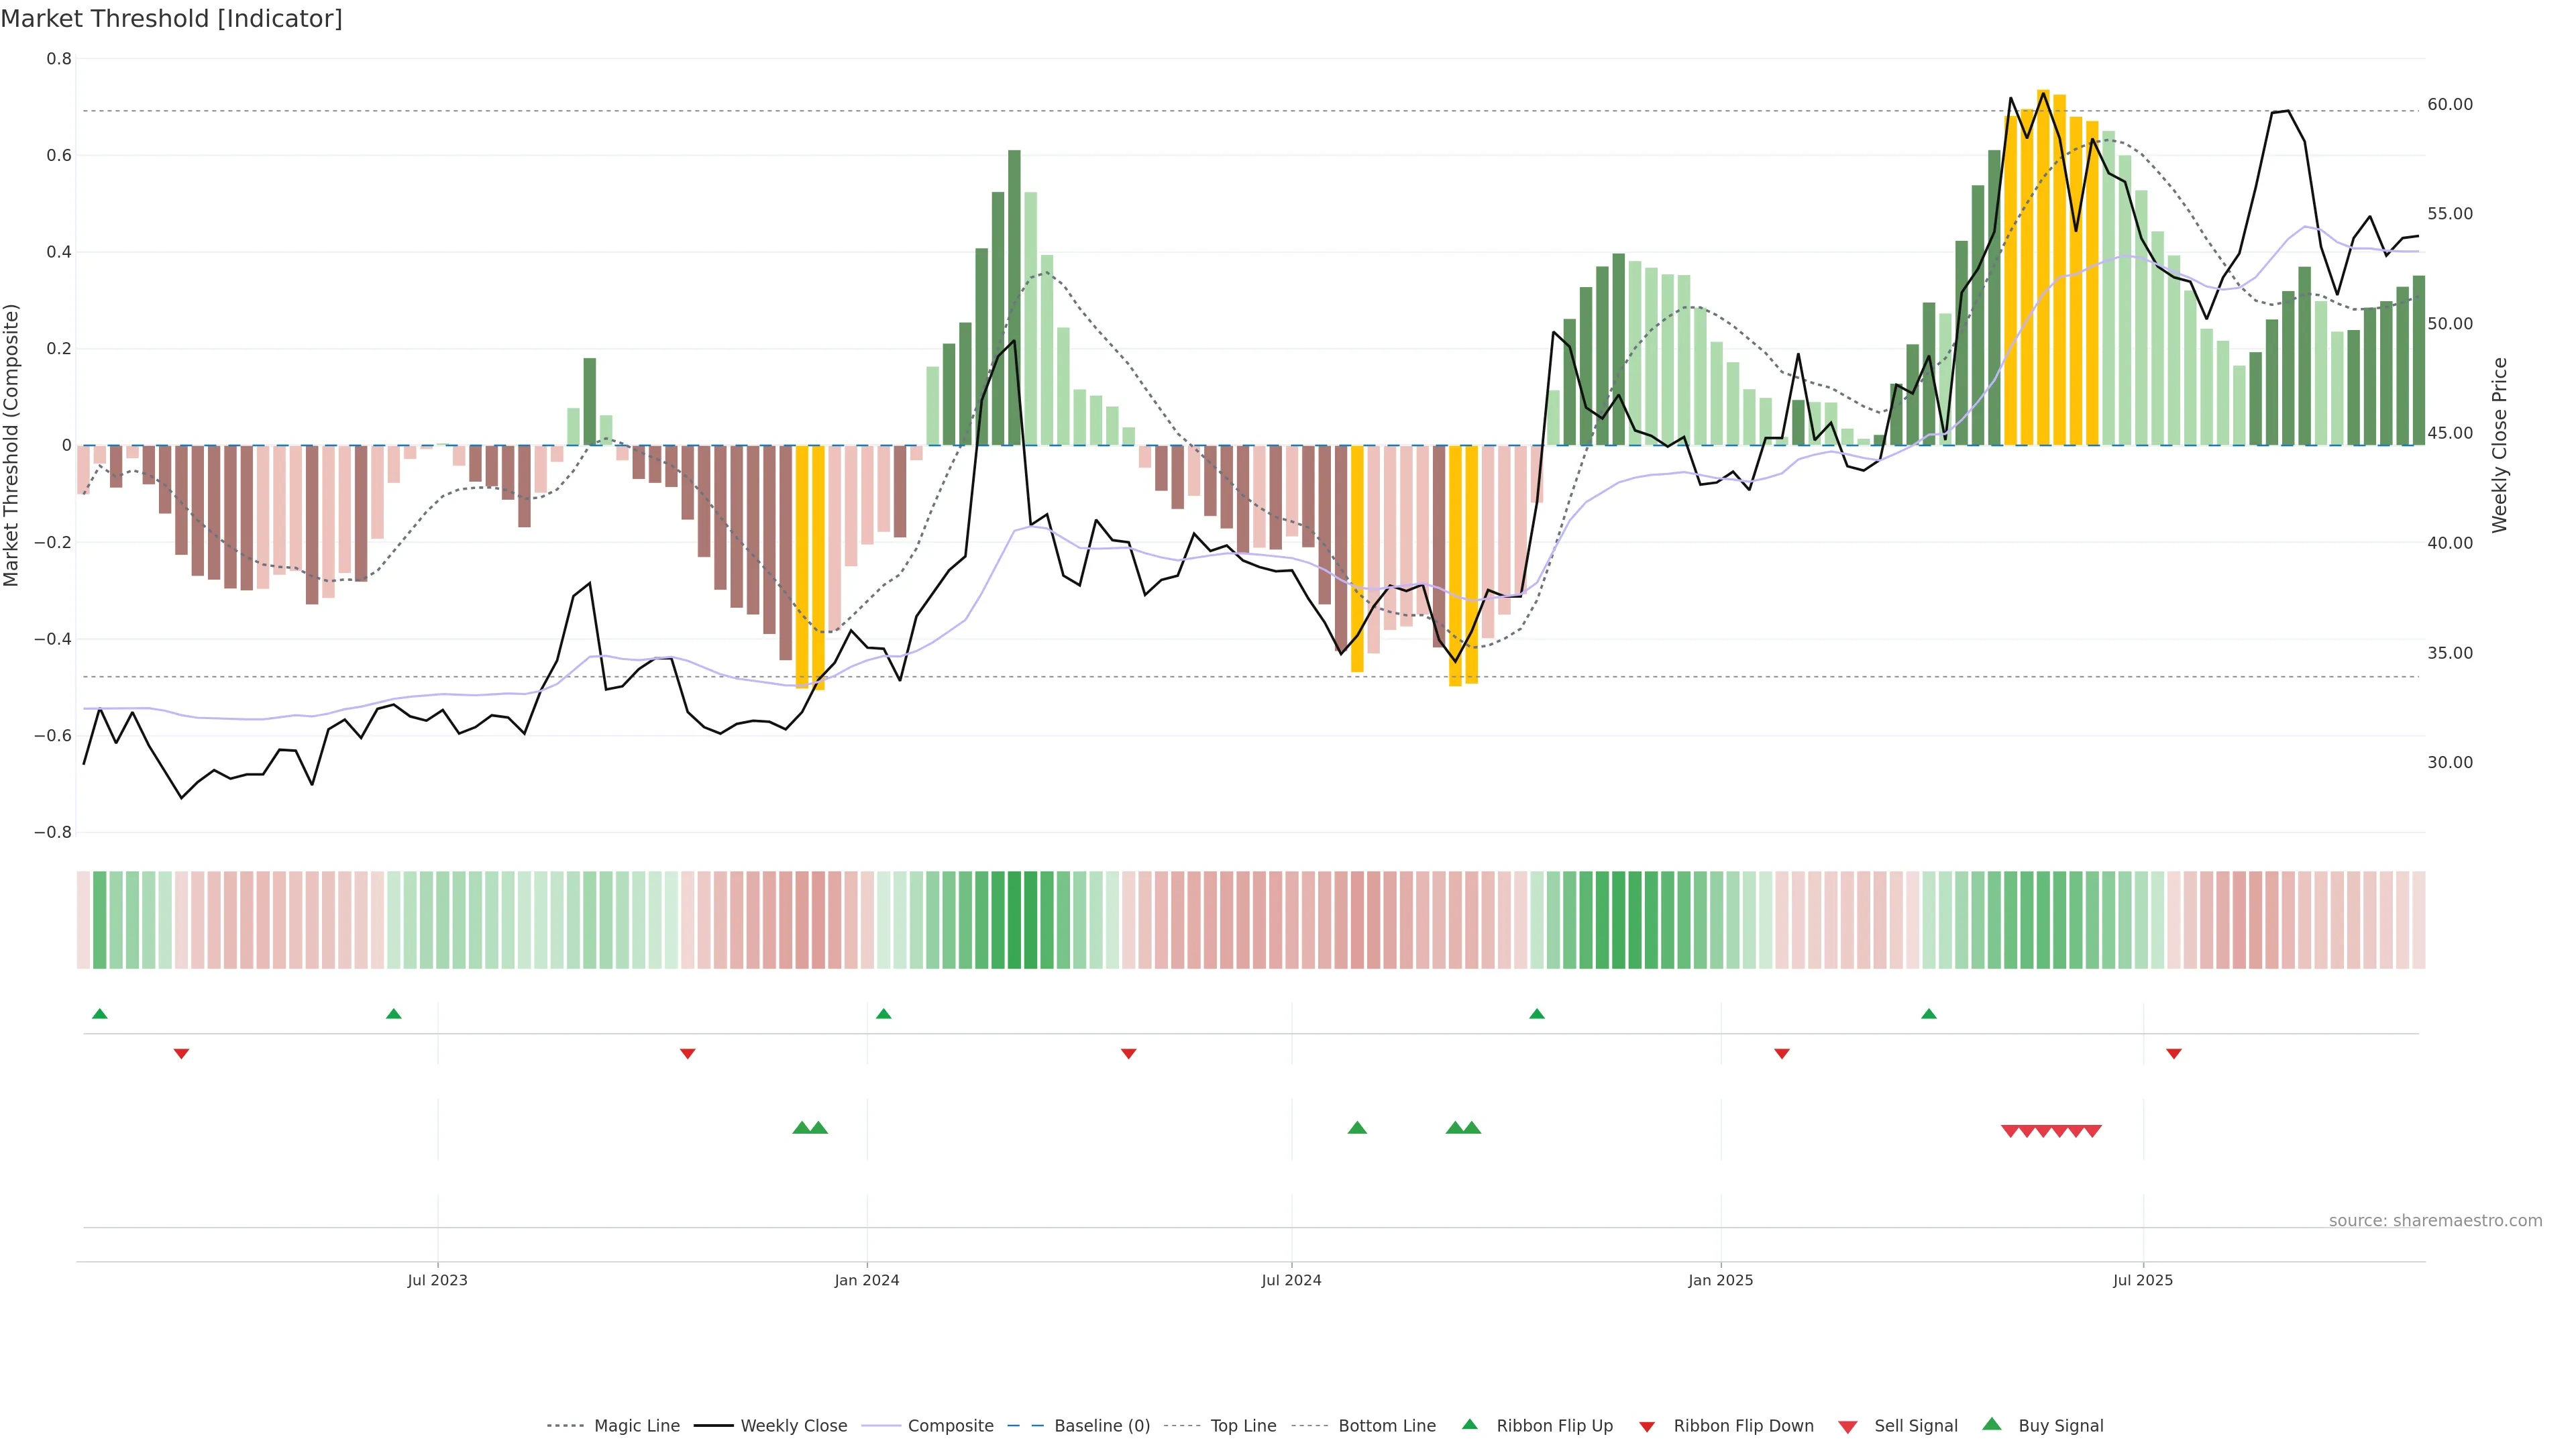
Task: Click the Magic Line dotted legend swatch
Action: [565, 1426]
